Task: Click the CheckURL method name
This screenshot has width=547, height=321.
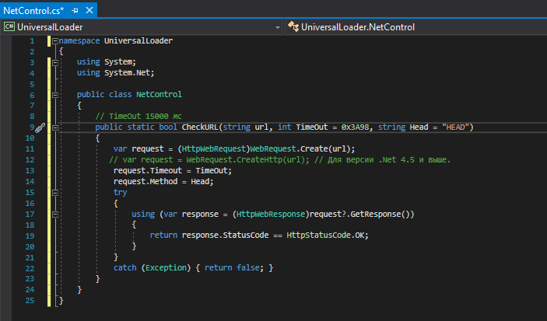Action: point(202,127)
